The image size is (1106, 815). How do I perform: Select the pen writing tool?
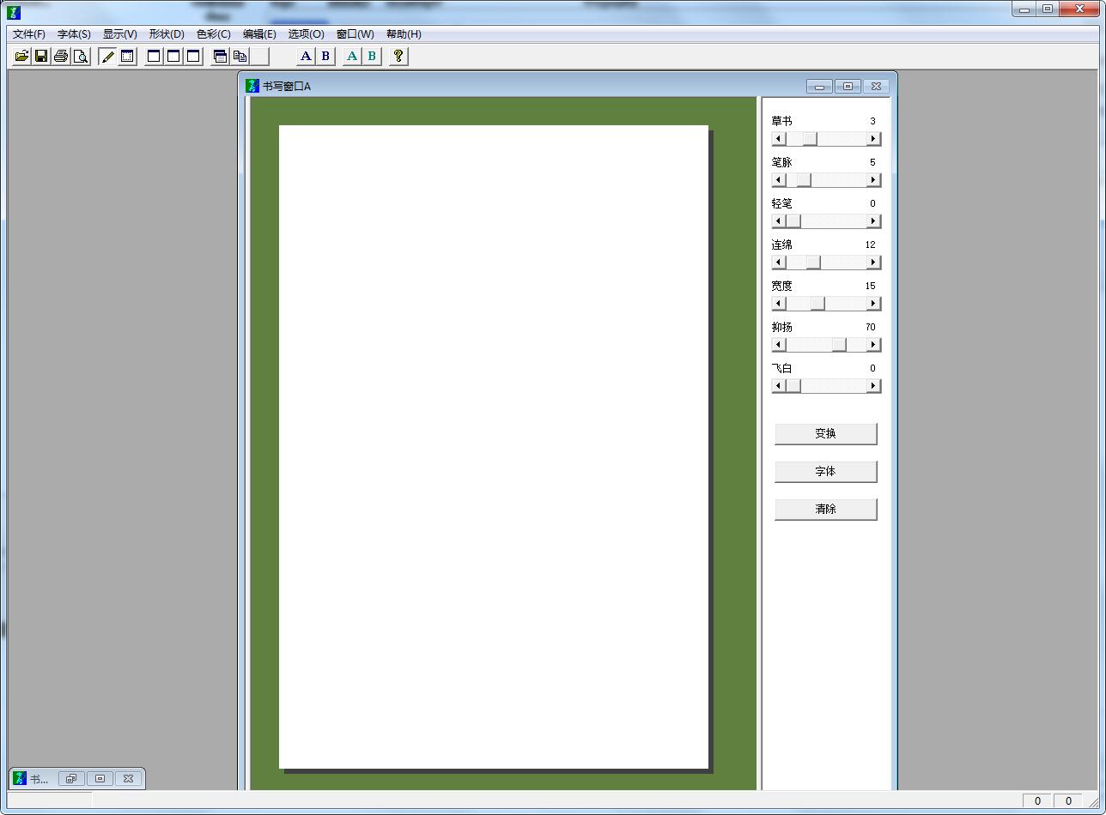pos(107,57)
